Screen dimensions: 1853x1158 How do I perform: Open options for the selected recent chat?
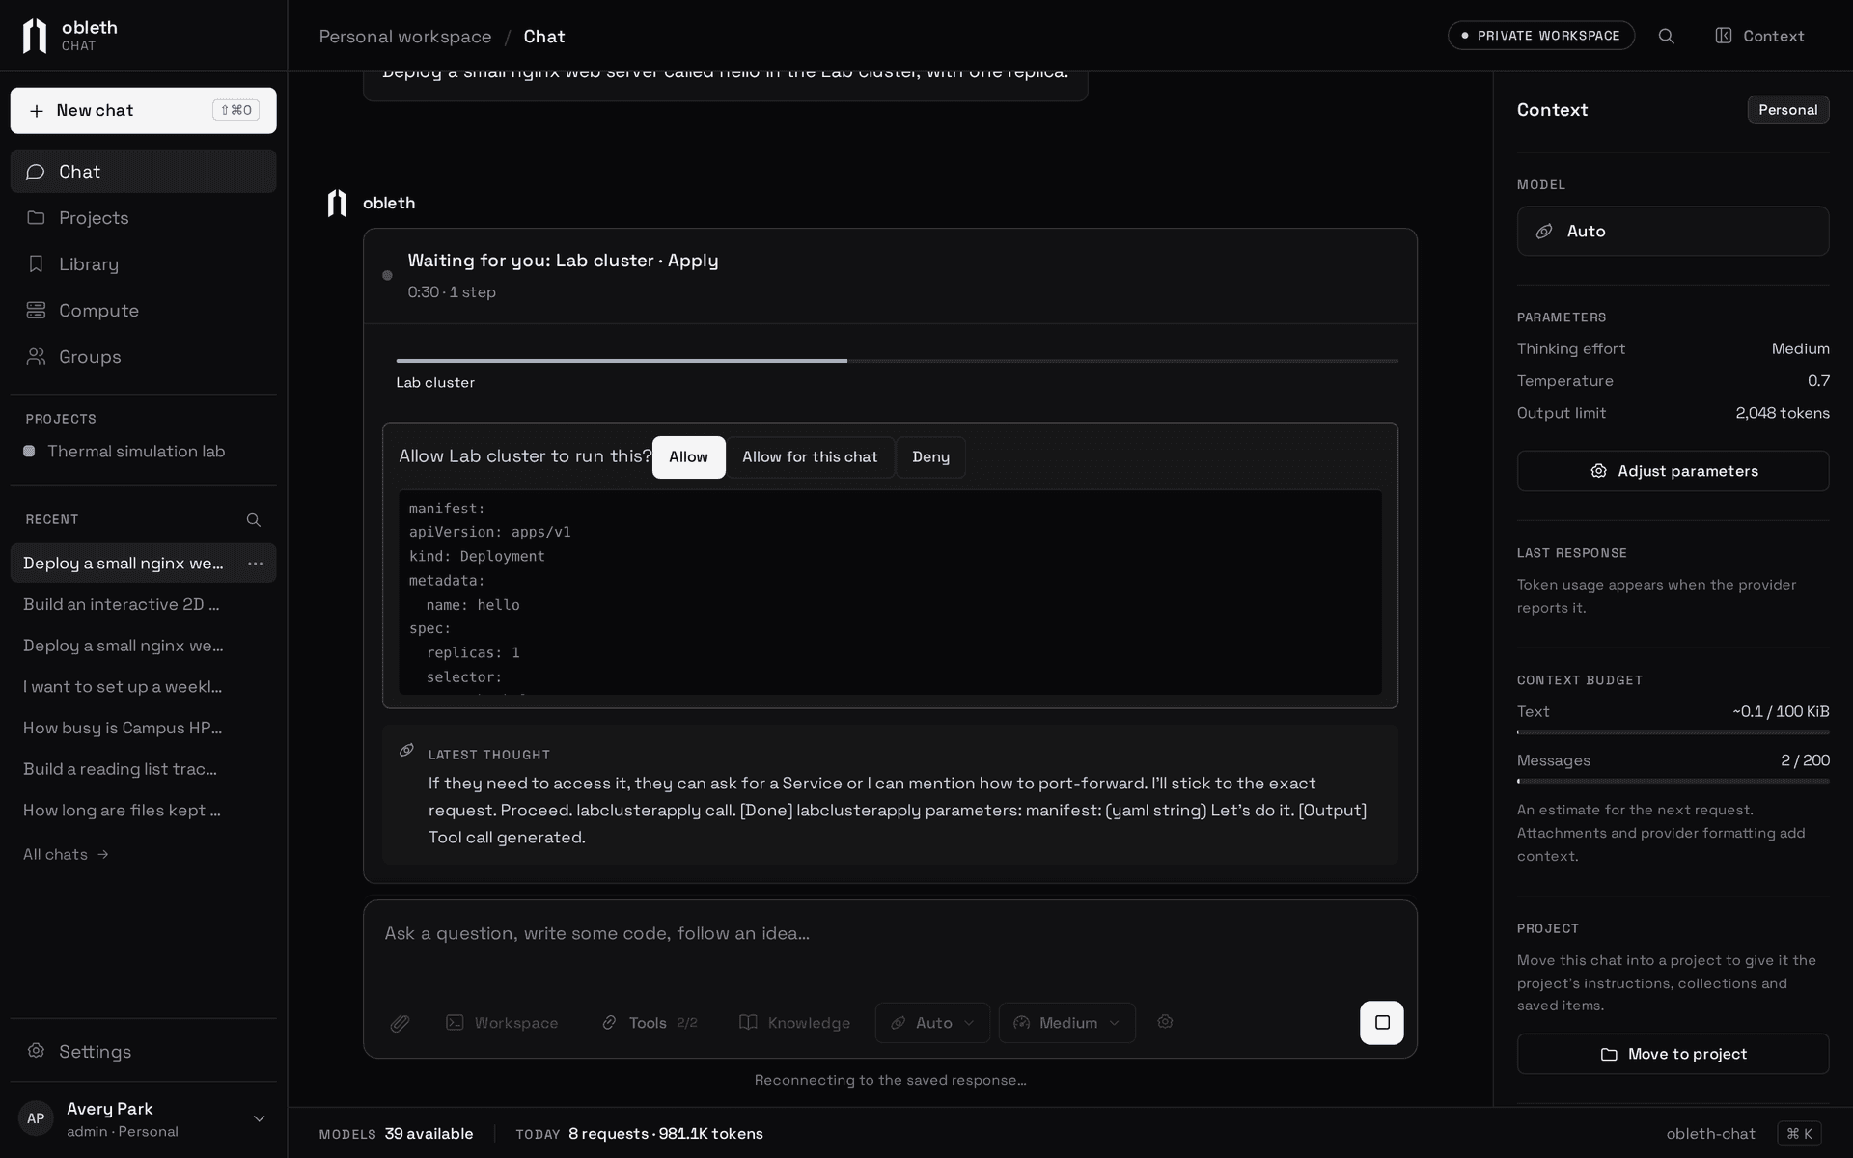point(255,564)
